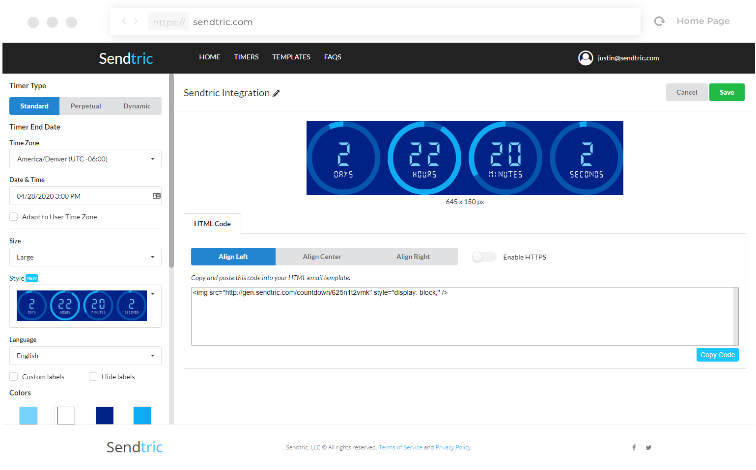Select Align Left alignment

pos(233,257)
